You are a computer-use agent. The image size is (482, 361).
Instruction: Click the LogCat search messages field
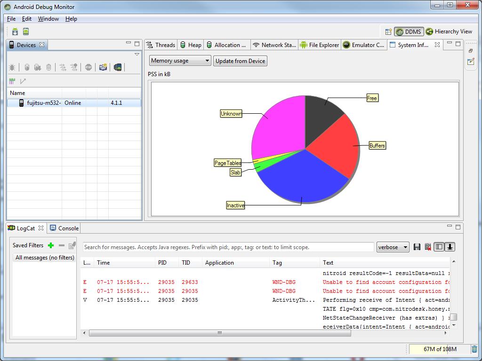(228, 247)
